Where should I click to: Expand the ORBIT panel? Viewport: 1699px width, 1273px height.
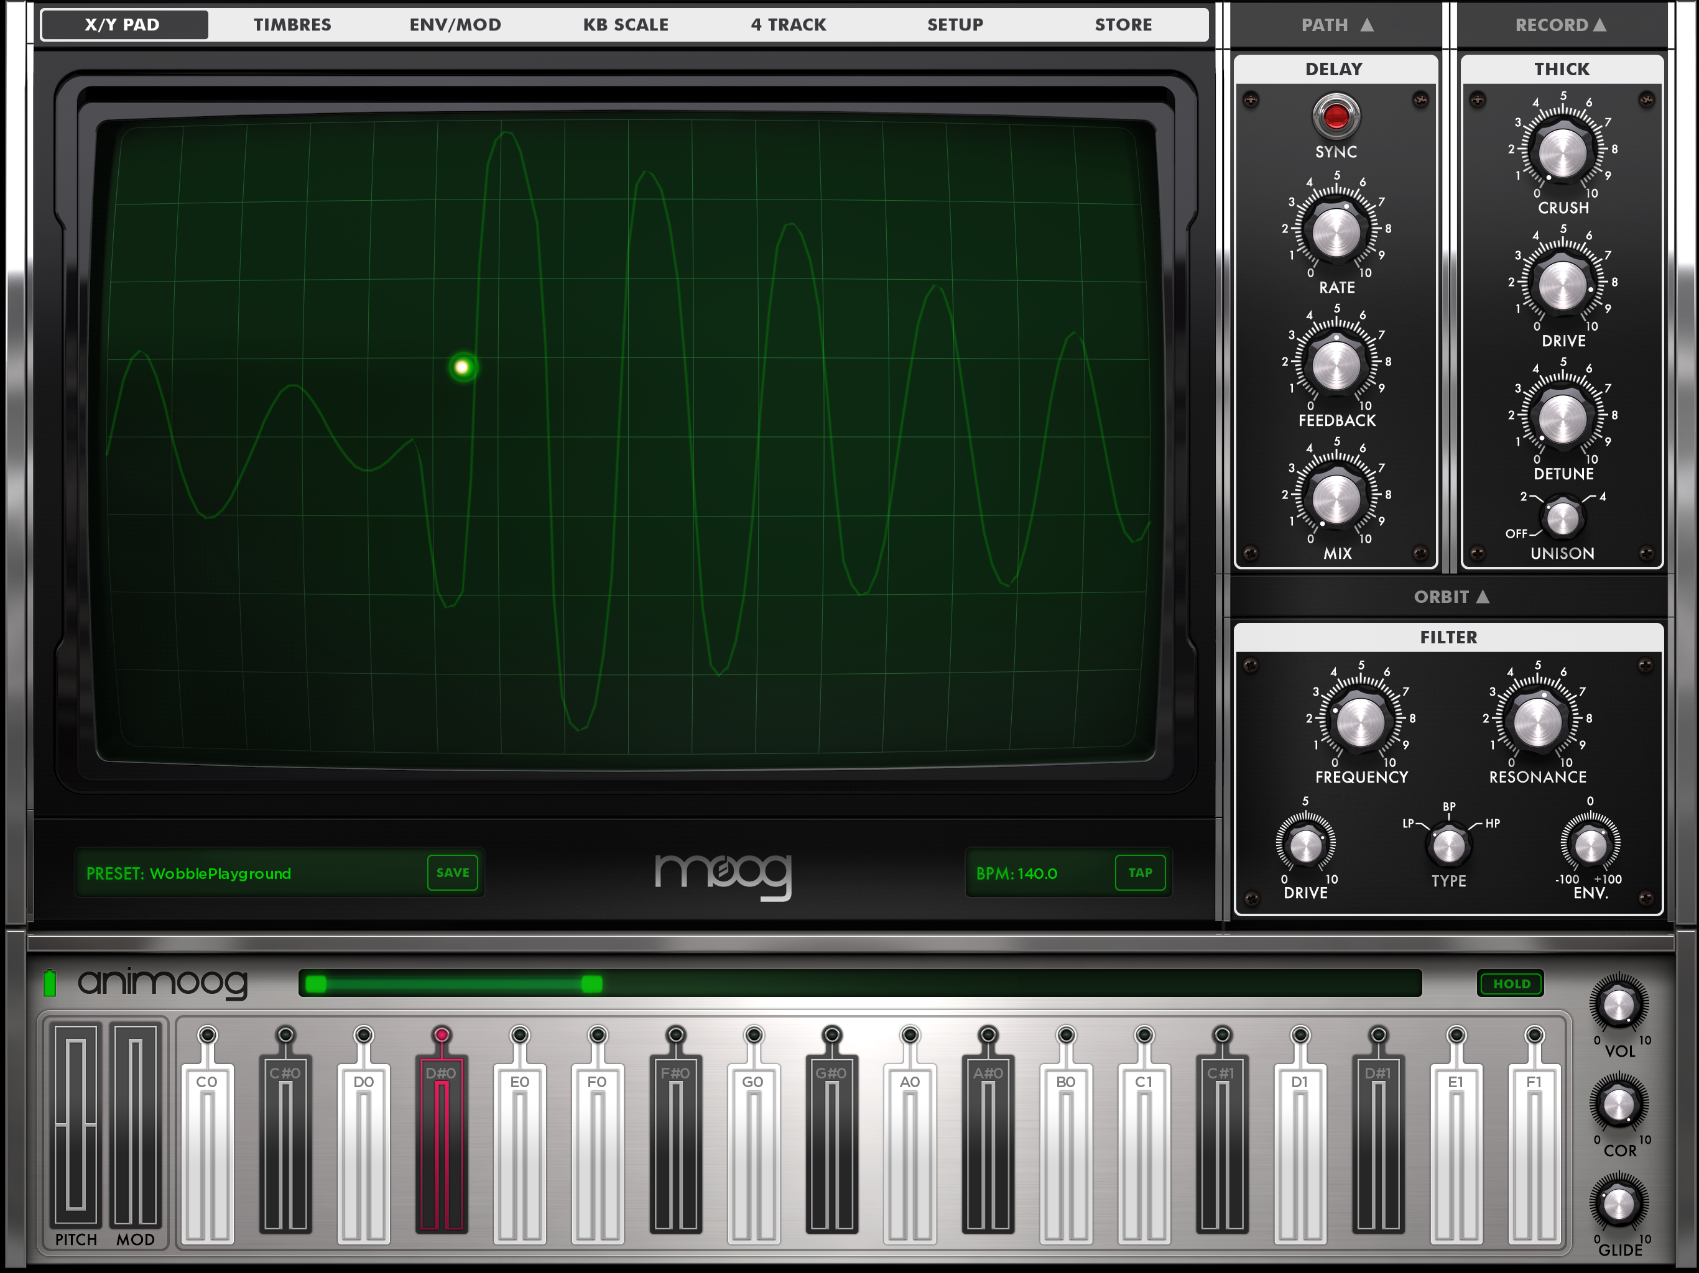point(1451,597)
